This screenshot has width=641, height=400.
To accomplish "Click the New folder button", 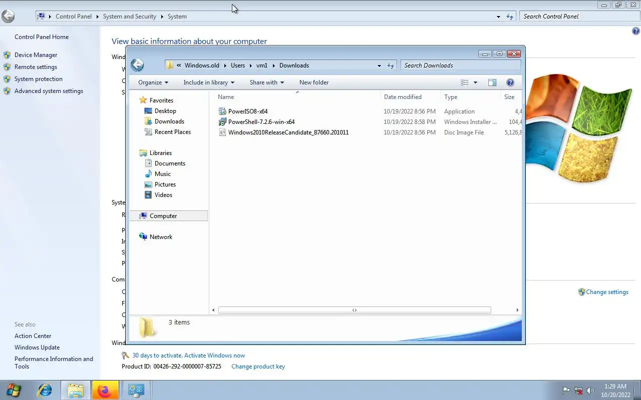I will pyautogui.click(x=314, y=82).
